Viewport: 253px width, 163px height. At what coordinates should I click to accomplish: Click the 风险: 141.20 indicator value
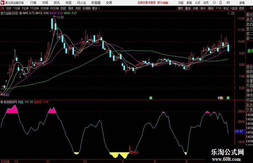click(x=25, y=102)
